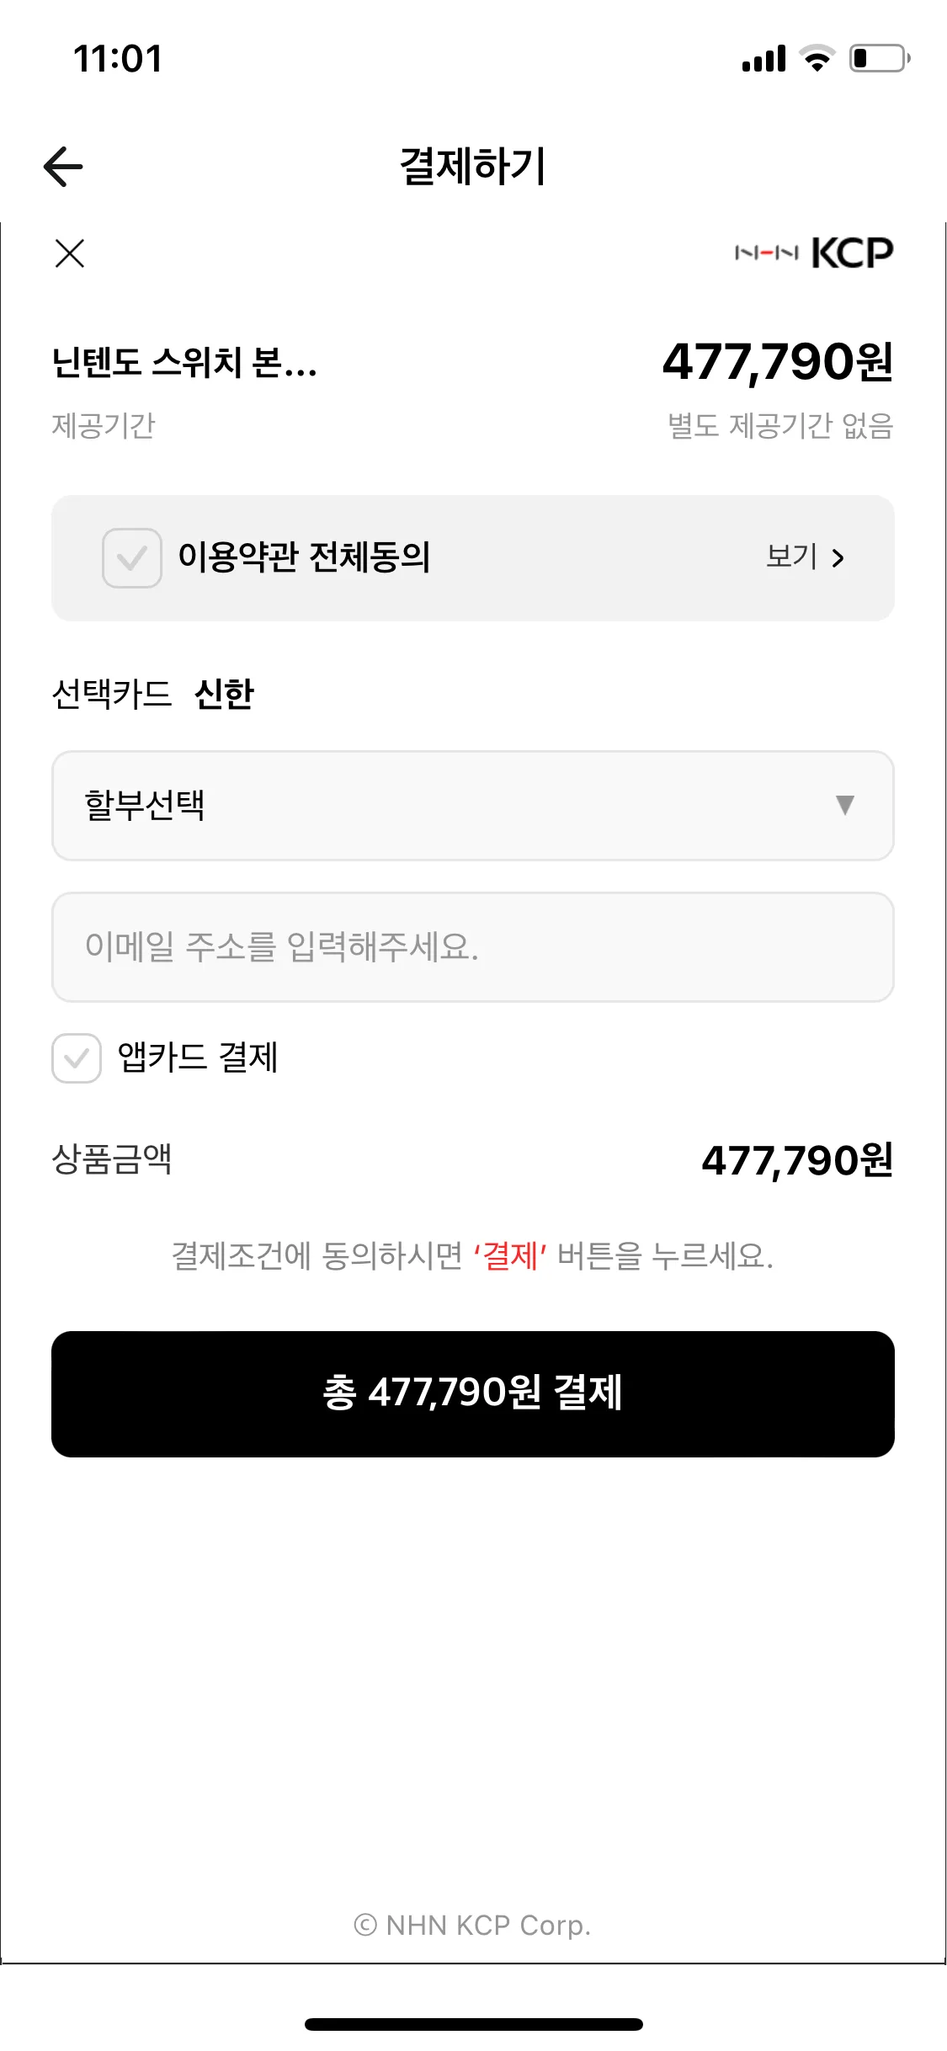Close the KCP payment panel with X
Image resolution: width=947 pixels, height=2051 pixels.
70,253
